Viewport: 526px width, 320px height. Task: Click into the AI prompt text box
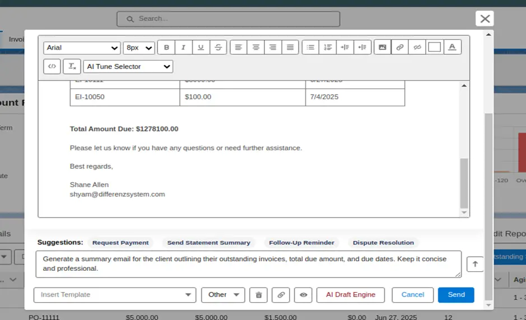(x=249, y=264)
